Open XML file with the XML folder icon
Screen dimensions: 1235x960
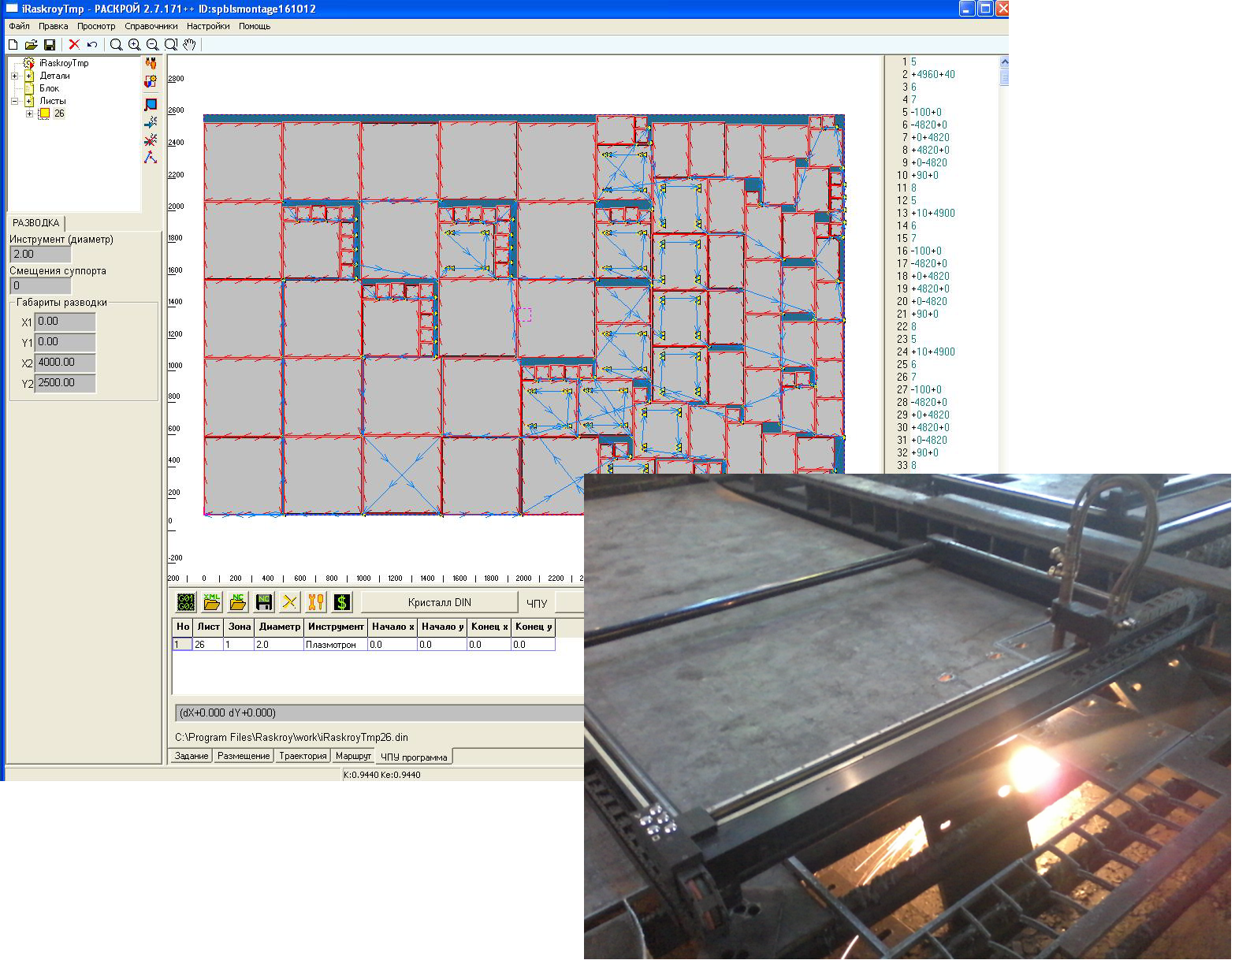(x=211, y=602)
